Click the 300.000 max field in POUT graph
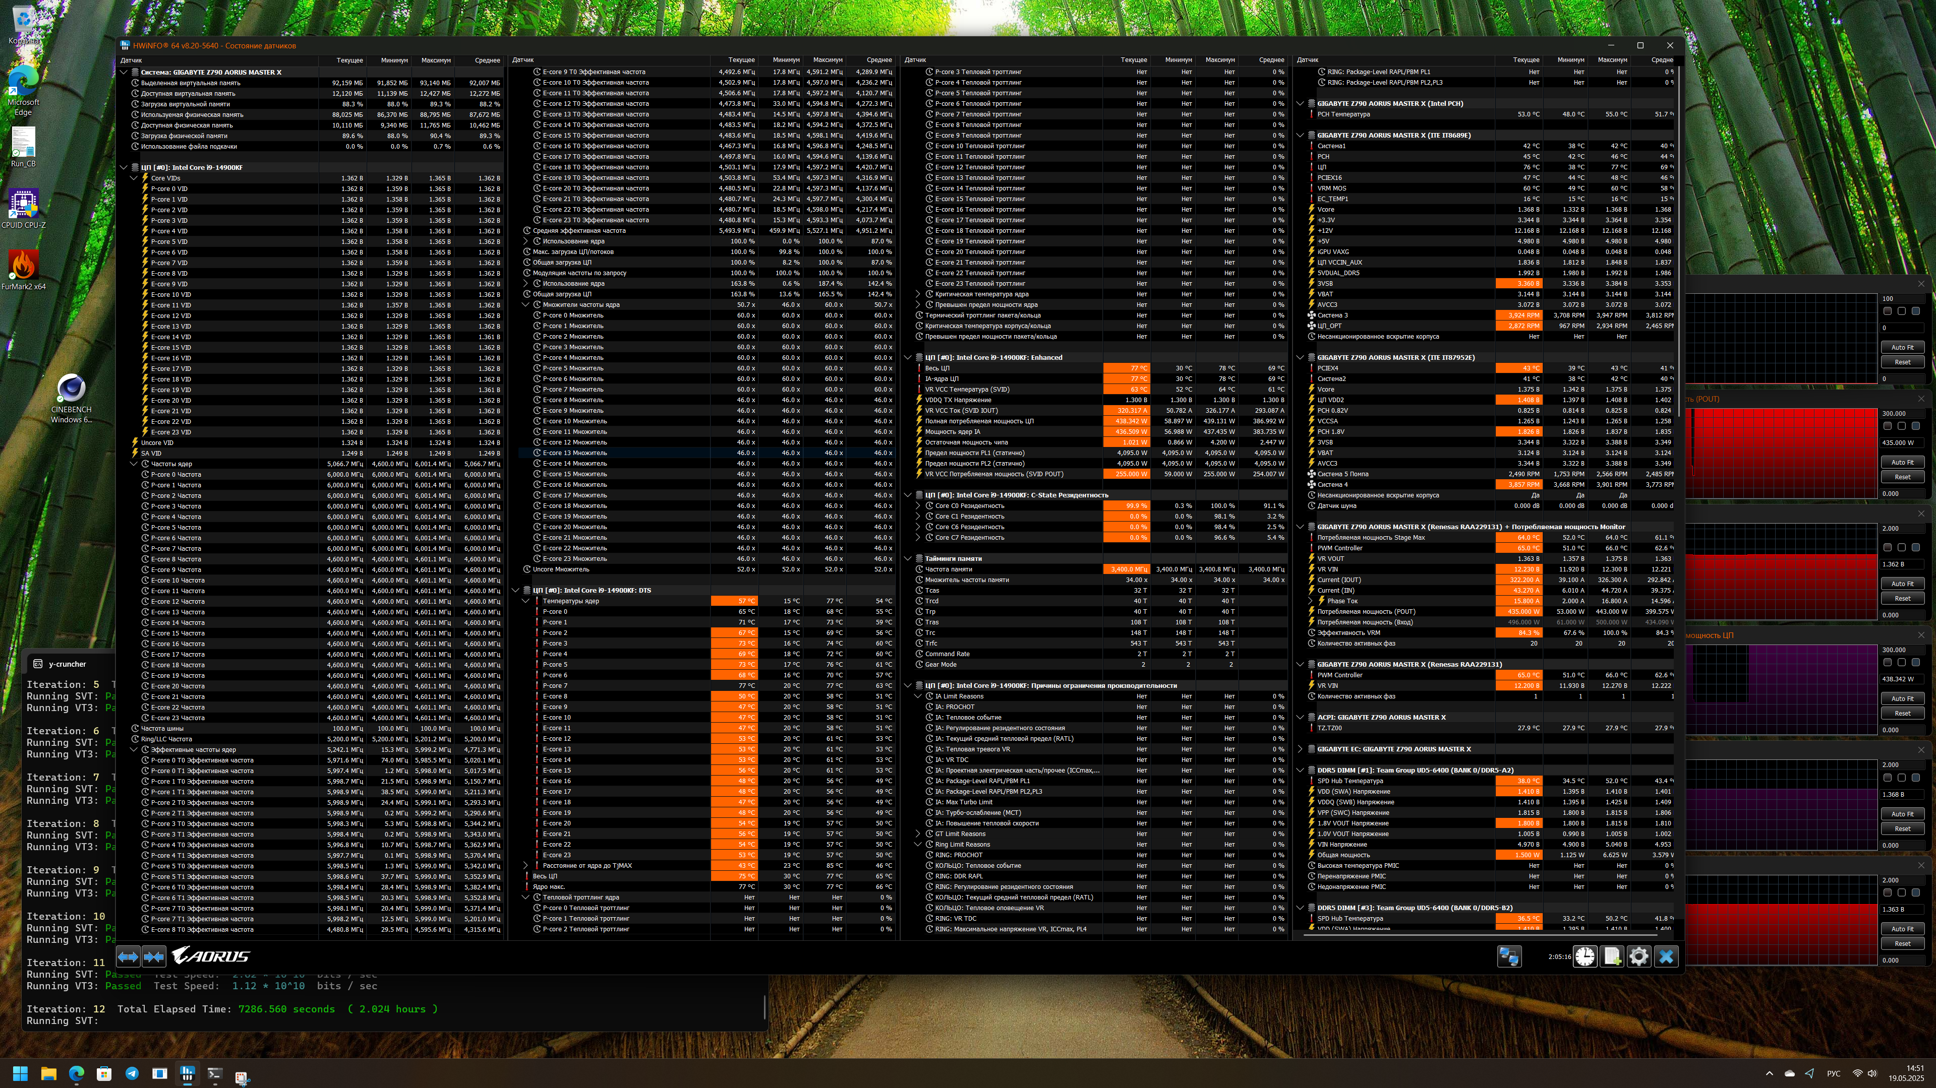The height and width of the screenshot is (1088, 1936). click(1903, 414)
